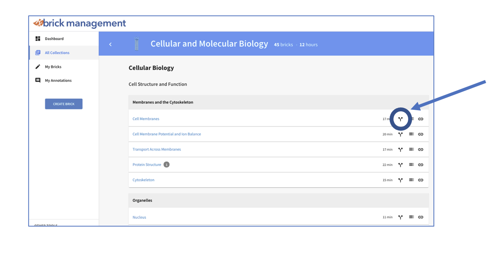The width and height of the screenshot is (499, 256).
Task: Click the link icon for Protein Structure
Action: [421, 165]
